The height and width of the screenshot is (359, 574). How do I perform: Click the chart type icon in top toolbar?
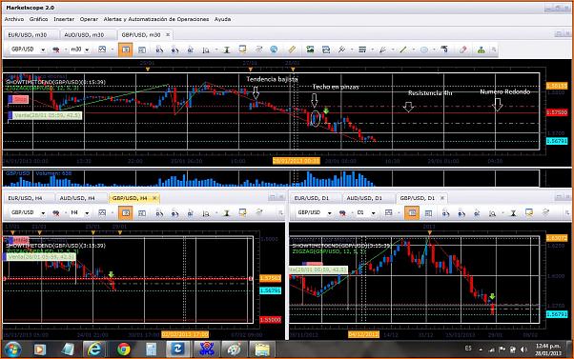(x=102, y=50)
